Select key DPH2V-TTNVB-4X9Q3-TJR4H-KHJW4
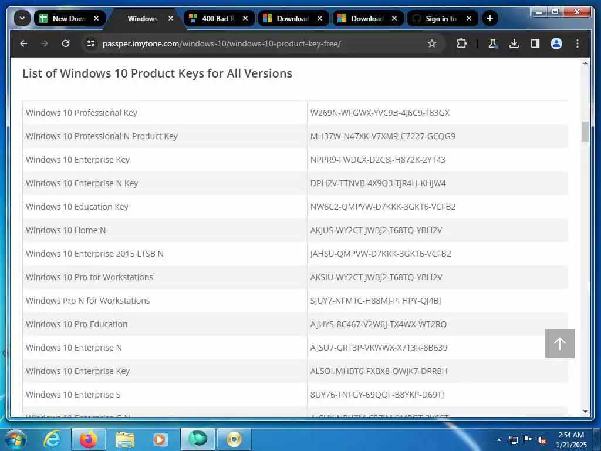The image size is (601, 451). pyautogui.click(x=378, y=183)
